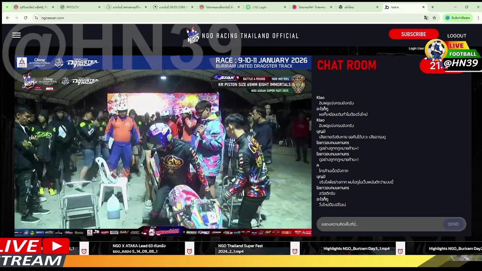Viewport: 482px width, 271px height.
Task: Click the chat message starting 'เสียดายตังชิบหาย'
Action: click(352, 137)
